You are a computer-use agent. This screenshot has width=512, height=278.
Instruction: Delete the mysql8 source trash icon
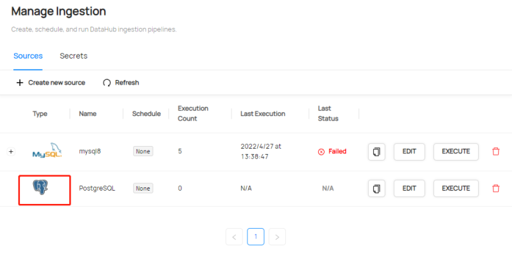tap(495, 151)
